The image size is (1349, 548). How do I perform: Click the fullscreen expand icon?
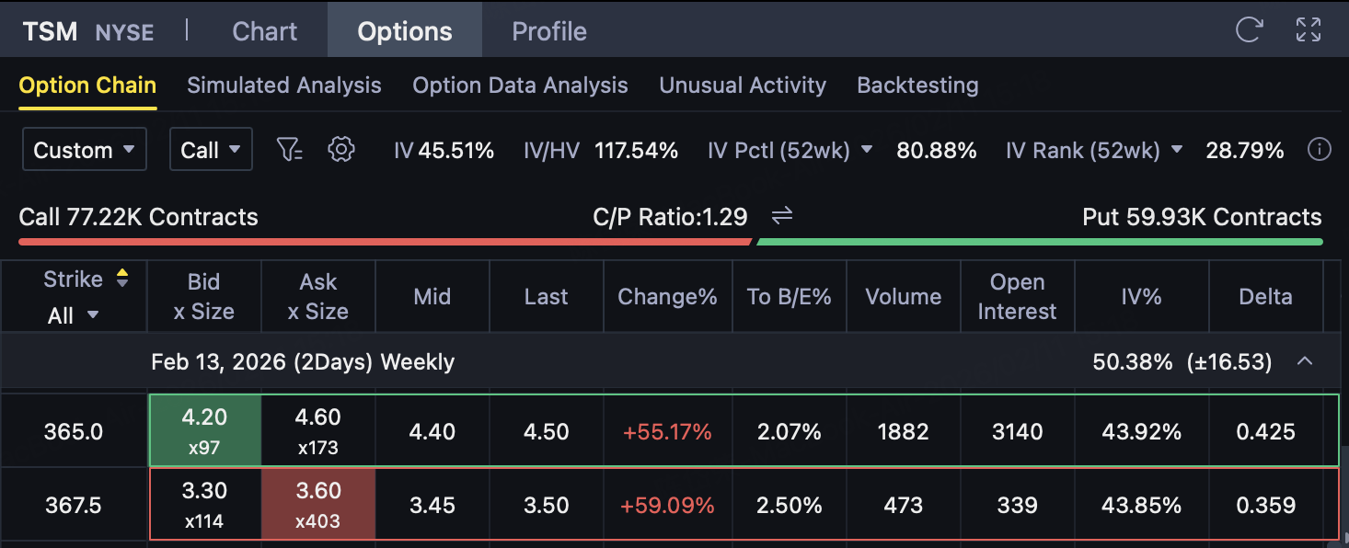(x=1308, y=30)
